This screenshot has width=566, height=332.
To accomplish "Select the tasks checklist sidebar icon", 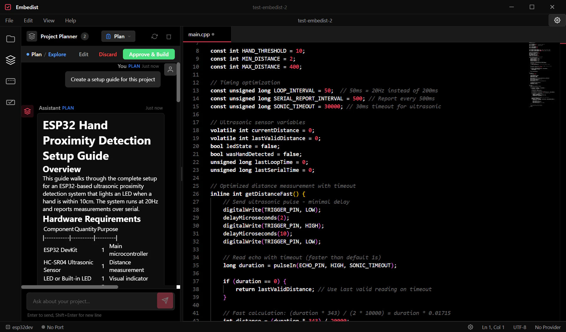I will click(11, 102).
